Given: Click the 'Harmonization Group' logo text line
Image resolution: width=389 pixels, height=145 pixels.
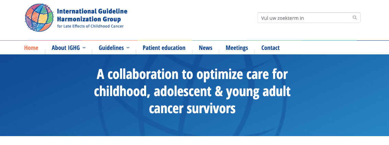Looking at the screenshot, I should [89, 19].
